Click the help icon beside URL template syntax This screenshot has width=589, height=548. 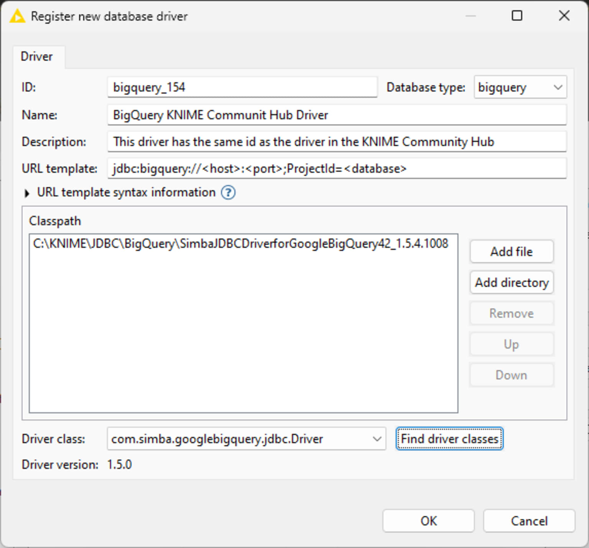pos(228,192)
